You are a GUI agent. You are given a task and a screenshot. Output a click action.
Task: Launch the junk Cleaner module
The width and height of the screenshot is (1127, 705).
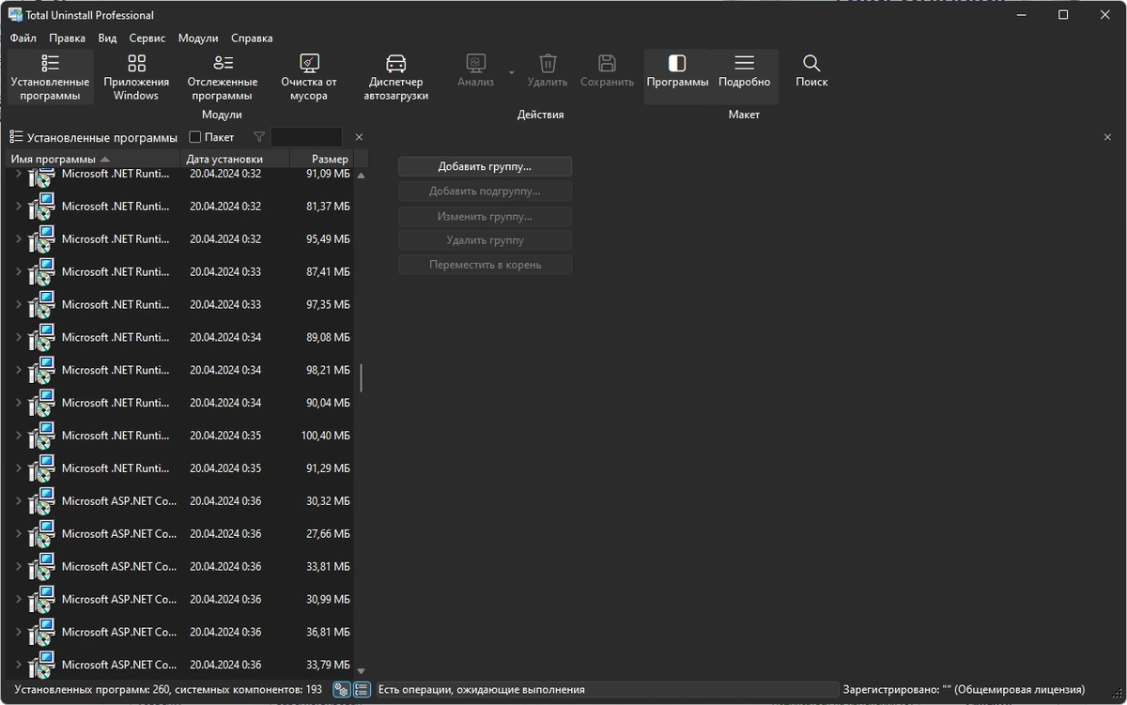(309, 76)
